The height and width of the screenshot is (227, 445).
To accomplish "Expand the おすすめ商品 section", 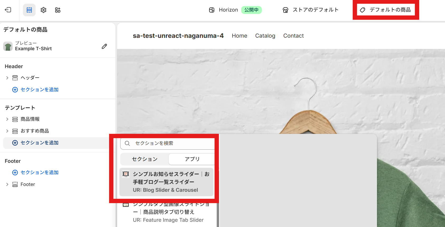I will 7,131.
